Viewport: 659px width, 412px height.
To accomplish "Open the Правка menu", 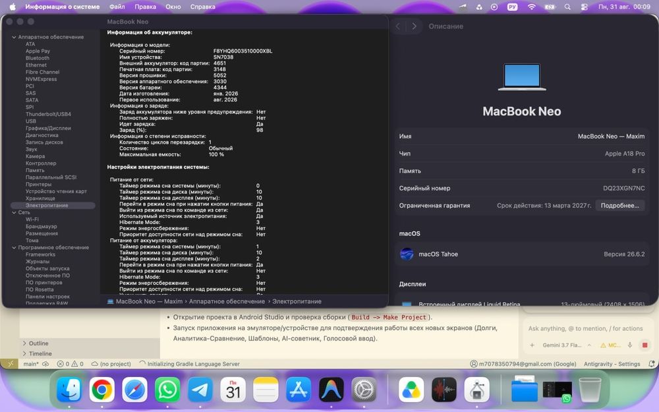I will pyautogui.click(x=146, y=7).
